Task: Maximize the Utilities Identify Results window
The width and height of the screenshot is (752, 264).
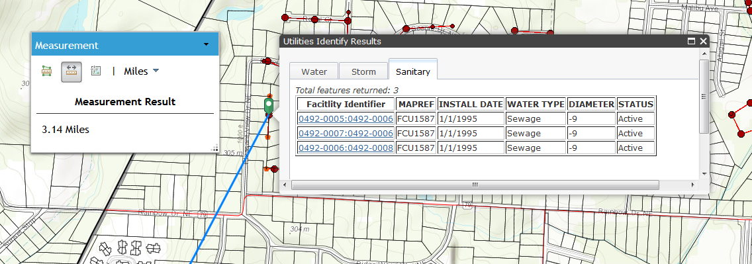Action: 691,41
